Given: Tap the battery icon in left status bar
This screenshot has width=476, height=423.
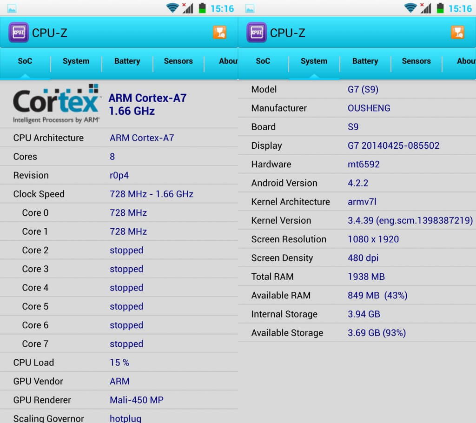Looking at the screenshot, I should coord(202,7).
